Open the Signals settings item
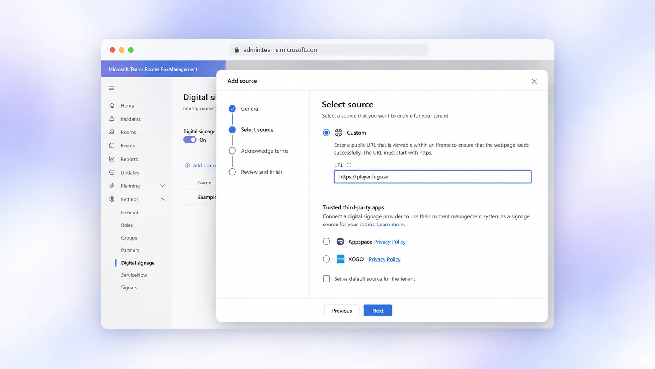This screenshot has width=655, height=369. click(129, 287)
